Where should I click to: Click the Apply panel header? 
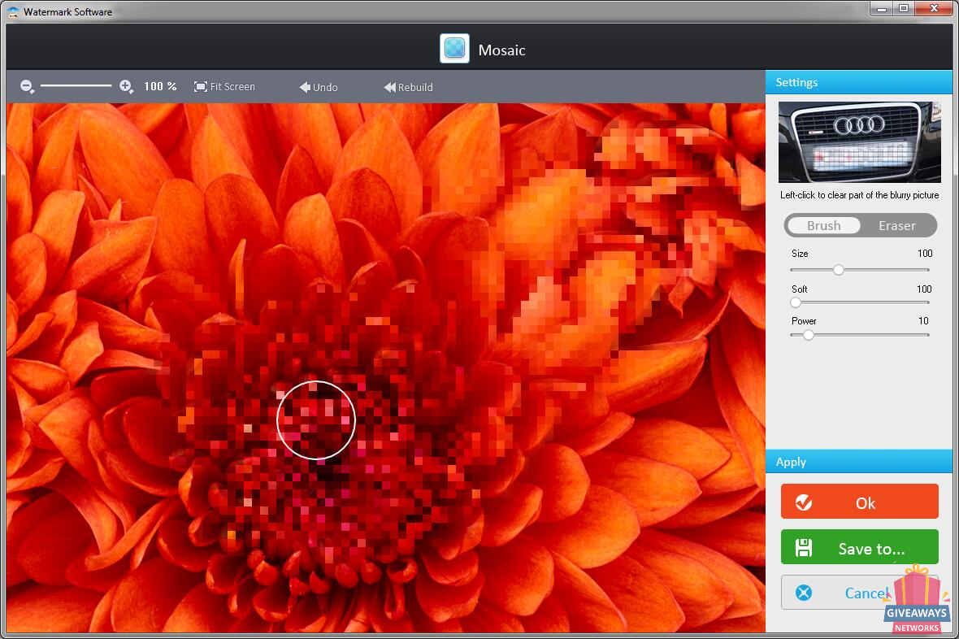click(x=859, y=462)
